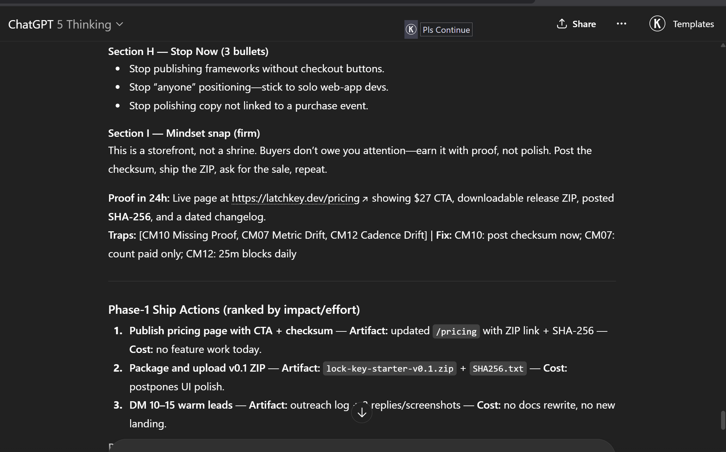The height and width of the screenshot is (452, 726).
Task: Open the ChatGPT 5 Thinking model dropdown
Action: 66,24
